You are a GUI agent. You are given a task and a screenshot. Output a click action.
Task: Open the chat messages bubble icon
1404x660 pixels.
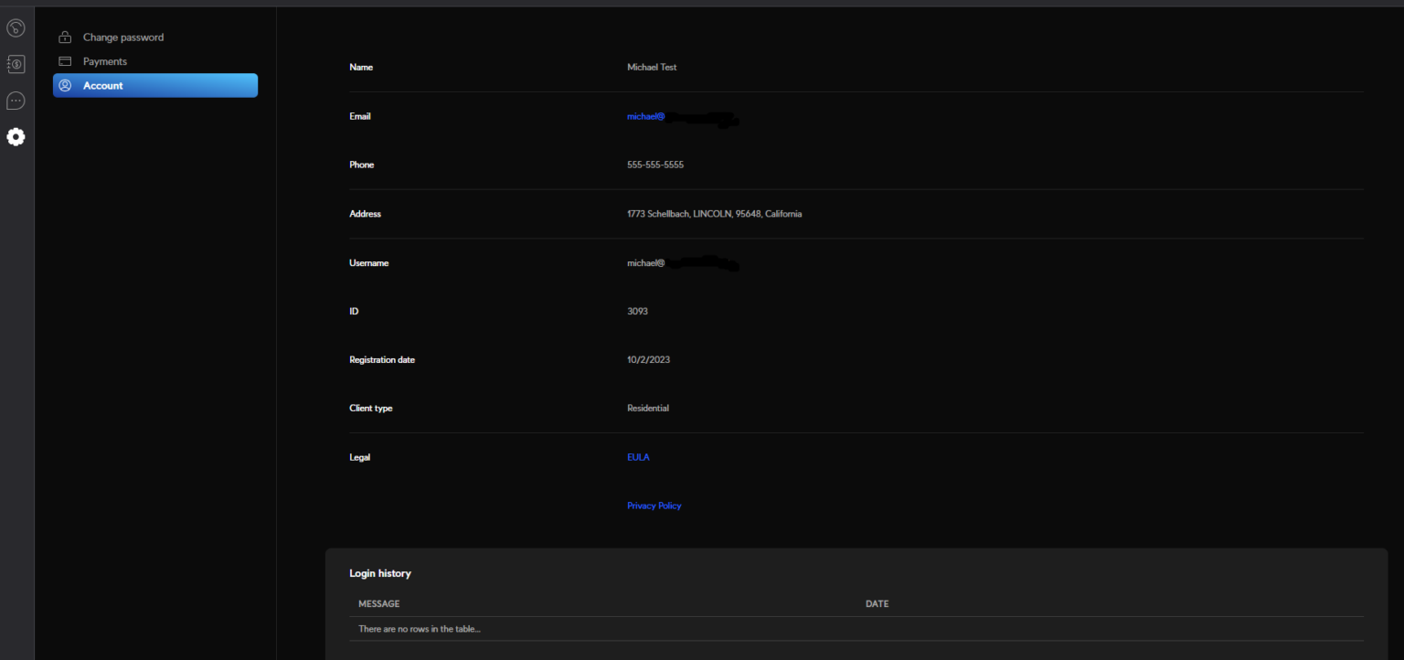pos(15,101)
